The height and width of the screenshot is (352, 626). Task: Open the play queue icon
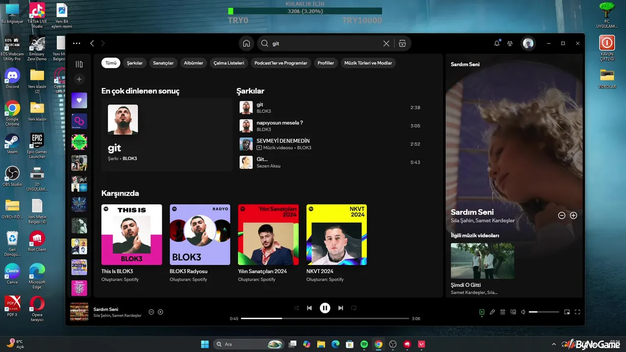(x=503, y=312)
